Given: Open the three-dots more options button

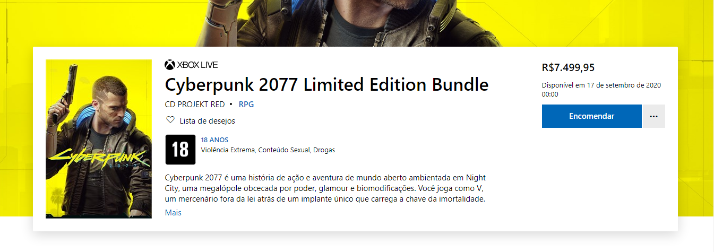Looking at the screenshot, I should point(654,116).
